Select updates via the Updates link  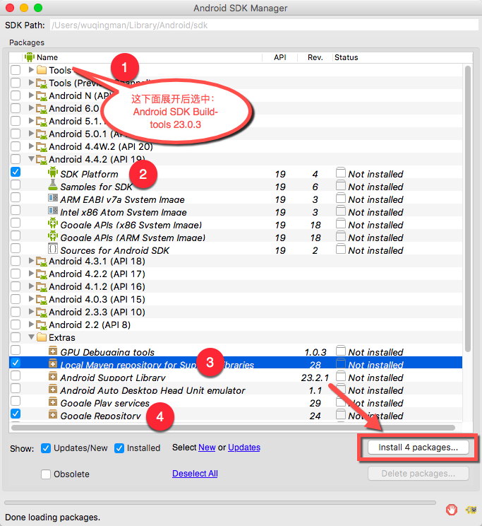pos(244,448)
